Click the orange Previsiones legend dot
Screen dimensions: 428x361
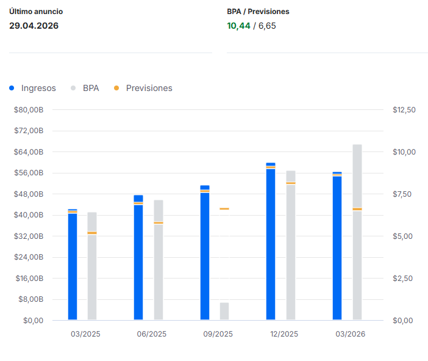point(116,88)
